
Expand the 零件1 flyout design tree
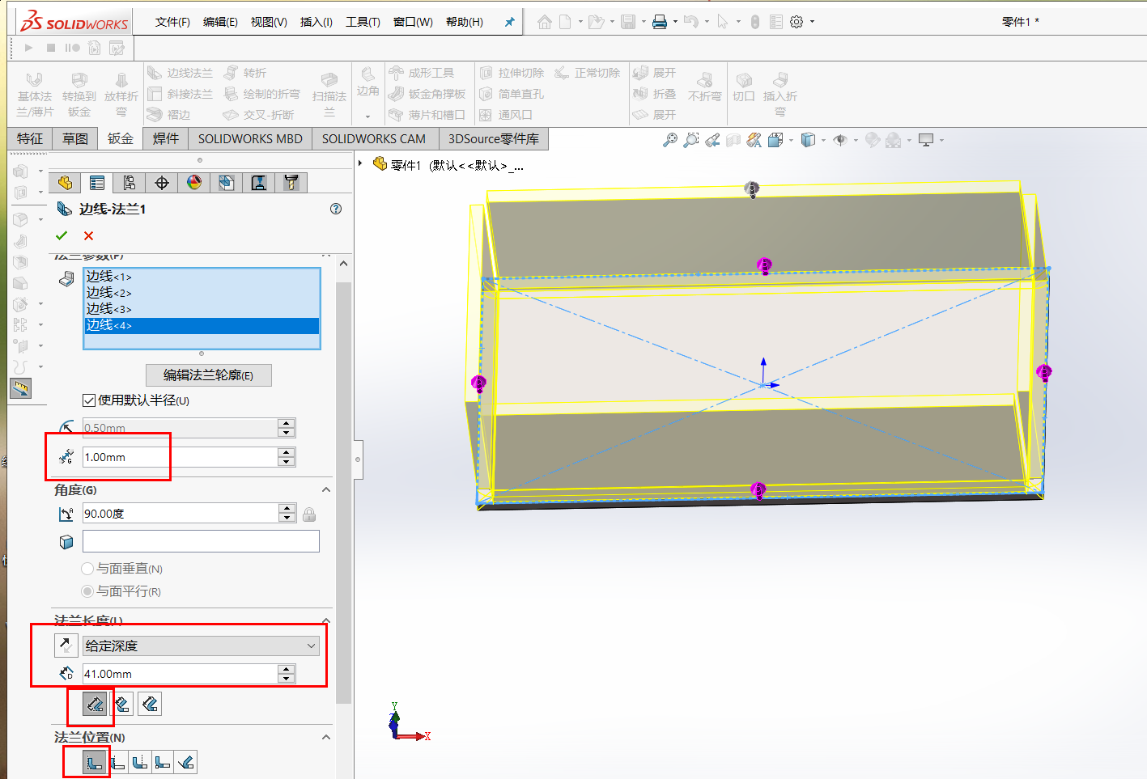[361, 164]
